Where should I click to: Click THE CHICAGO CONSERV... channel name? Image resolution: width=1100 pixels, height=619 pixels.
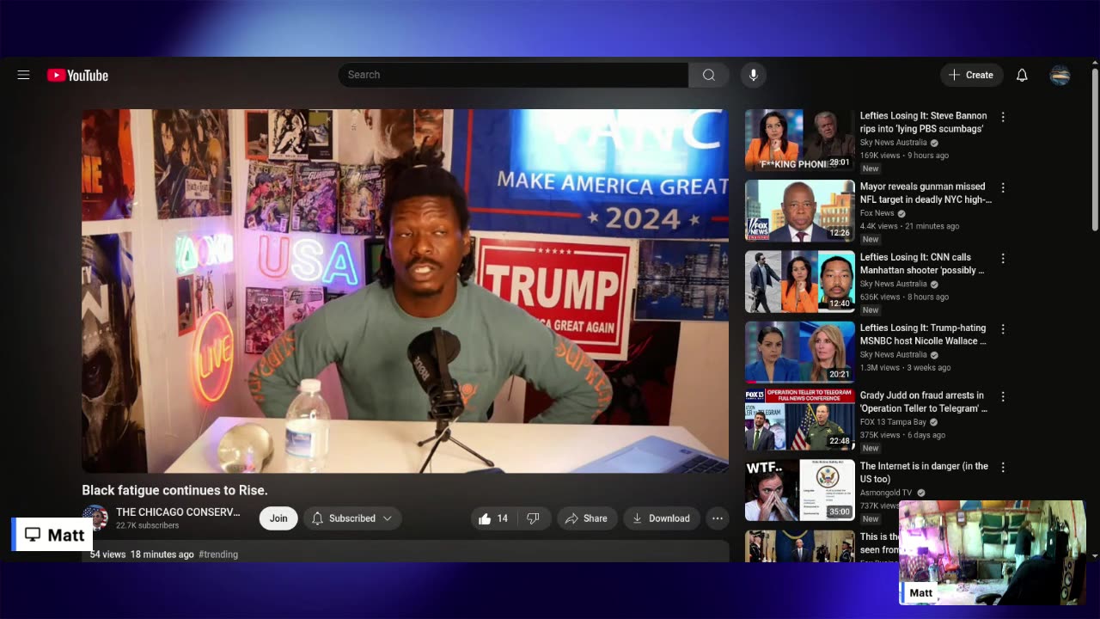[x=178, y=512]
